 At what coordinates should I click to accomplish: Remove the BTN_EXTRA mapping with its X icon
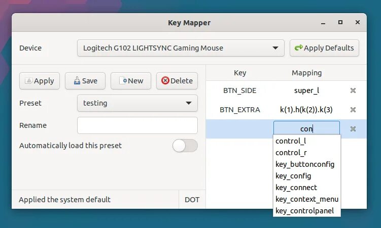tap(353, 110)
